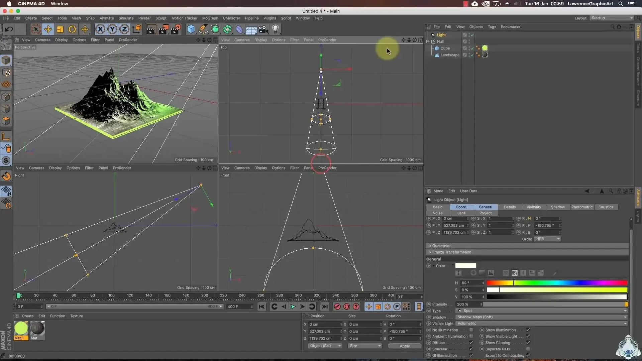The width and height of the screenshot is (642, 361).
Task: Toggle the X axis lock
Action: tap(100, 29)
